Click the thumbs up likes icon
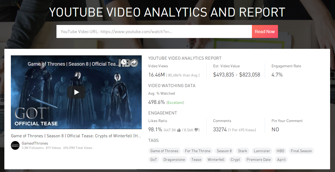This screenshot has width=335, height=172. click(179, 130)
